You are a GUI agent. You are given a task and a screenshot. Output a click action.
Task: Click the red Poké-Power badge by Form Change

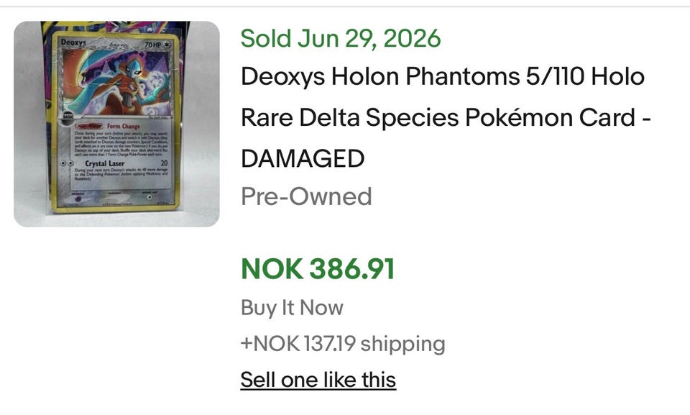click(x=89, y=126)
